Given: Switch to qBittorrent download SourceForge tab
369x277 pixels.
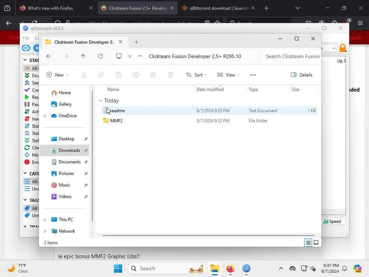Looking at the screenshot, I should [218, 8].
